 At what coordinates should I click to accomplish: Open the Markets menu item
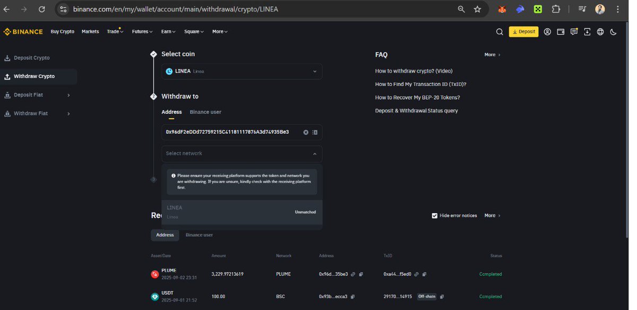coord(90,32)
